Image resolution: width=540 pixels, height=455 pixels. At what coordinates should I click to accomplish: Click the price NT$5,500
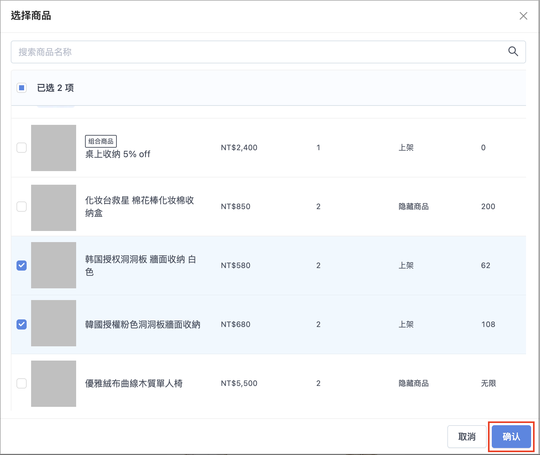[239, 383]
